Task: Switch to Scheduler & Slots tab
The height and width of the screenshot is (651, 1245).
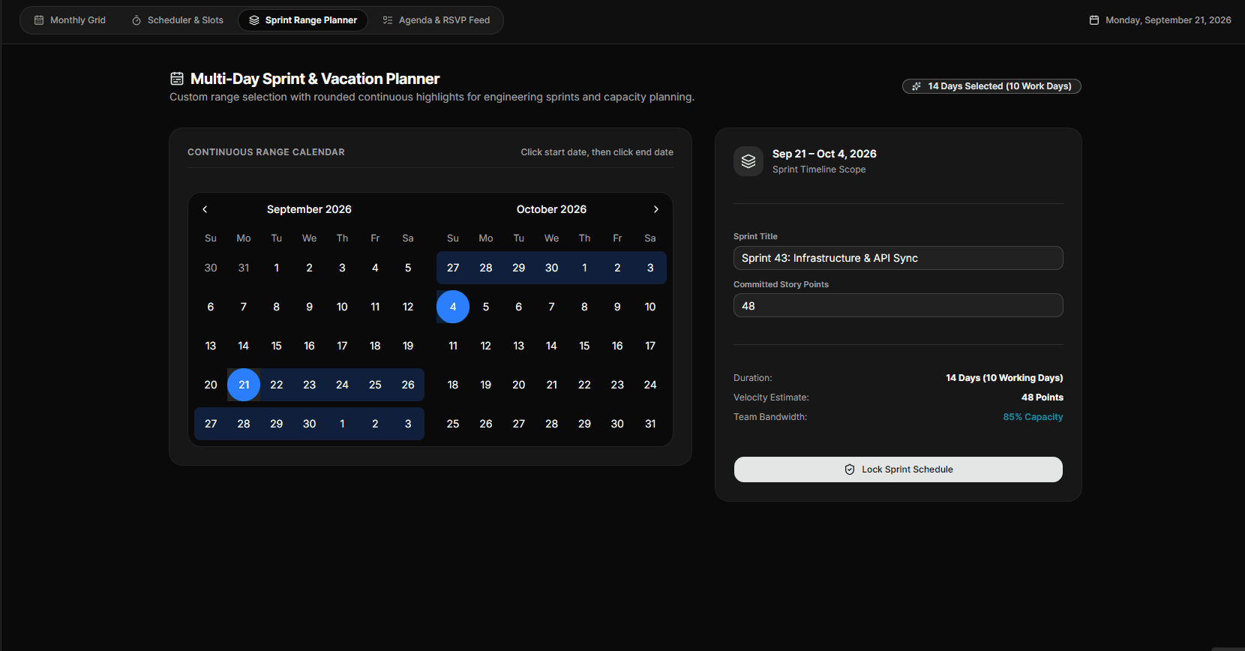Action: pyautogui.click(x=177, y=20)
